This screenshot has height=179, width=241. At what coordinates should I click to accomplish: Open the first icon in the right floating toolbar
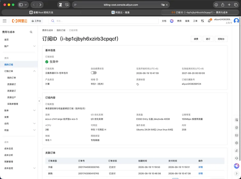[x=236, y=120]
